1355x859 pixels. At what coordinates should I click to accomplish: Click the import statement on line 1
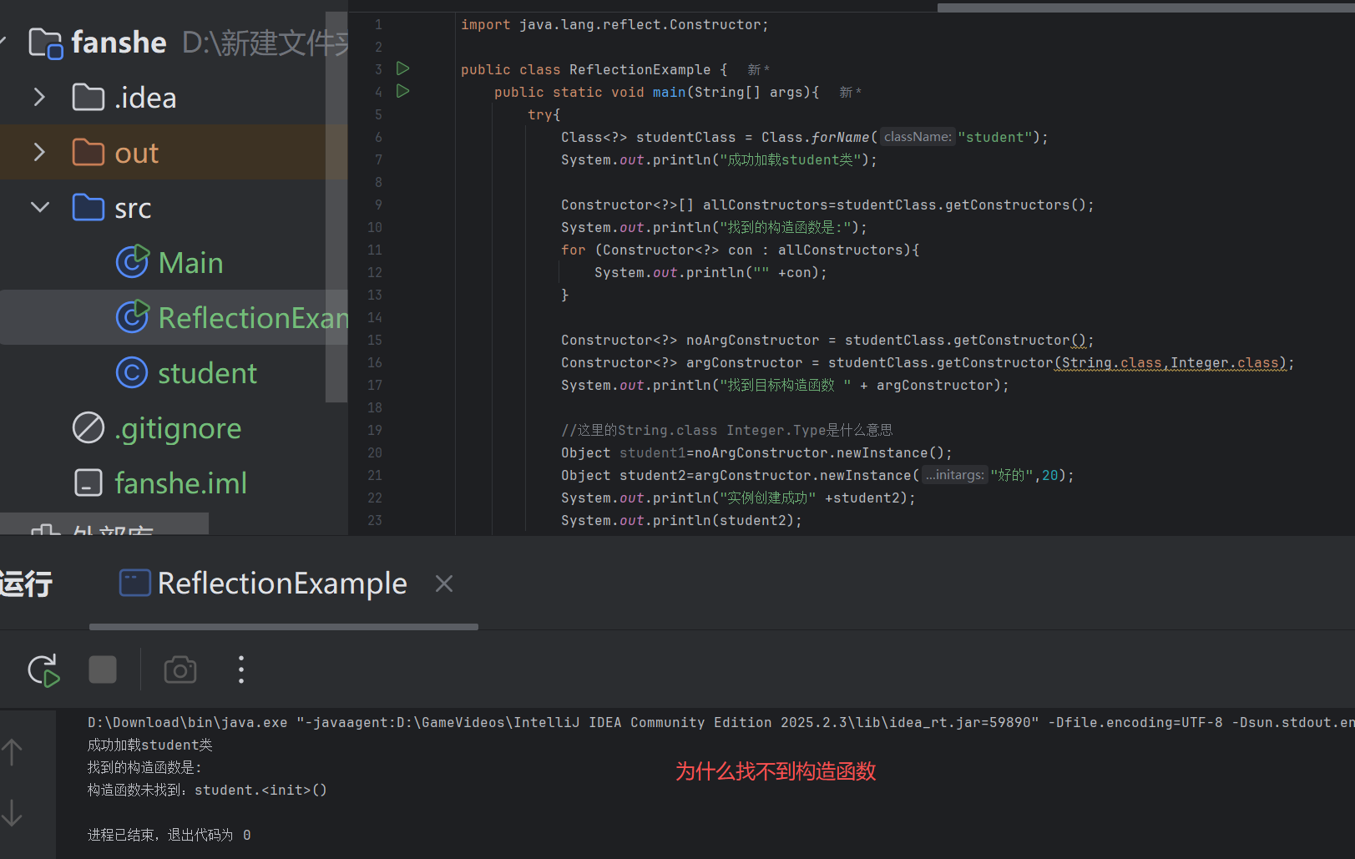tap(614, 25)
